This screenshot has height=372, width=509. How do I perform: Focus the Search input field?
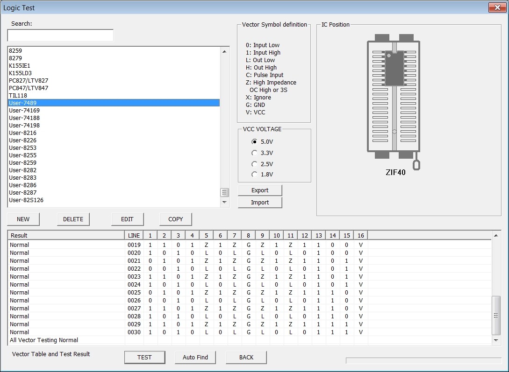(60, 35)
